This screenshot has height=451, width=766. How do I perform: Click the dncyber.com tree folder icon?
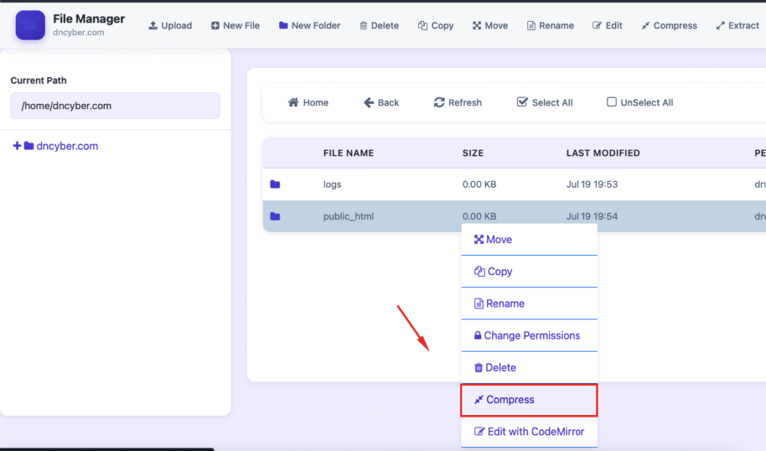click(29, 146)
